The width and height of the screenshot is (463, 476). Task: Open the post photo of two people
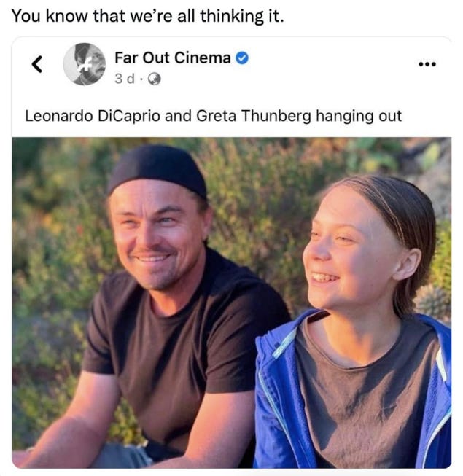coord(232,303)
